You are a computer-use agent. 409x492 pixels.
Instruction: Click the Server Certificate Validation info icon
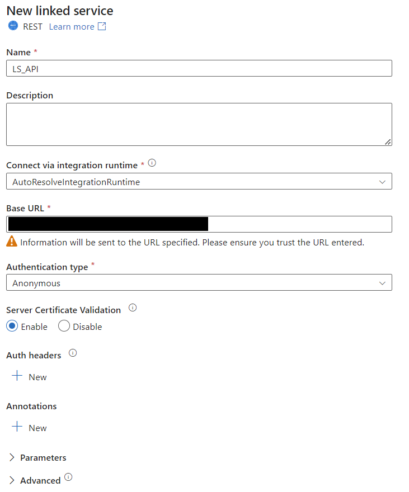point(133,308)
